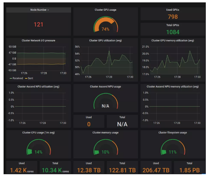207x176 pixels.
Task: Open Cluster Network I/O pressure title menu
Action: [x=39, y=41]
